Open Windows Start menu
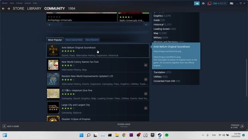The image size is (248, 139). 81,135
